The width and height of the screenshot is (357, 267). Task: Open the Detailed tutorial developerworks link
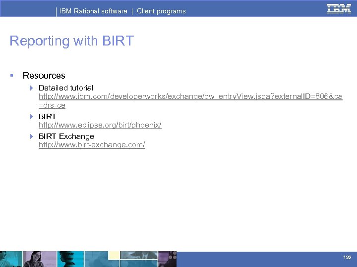(x=190, y=101)
